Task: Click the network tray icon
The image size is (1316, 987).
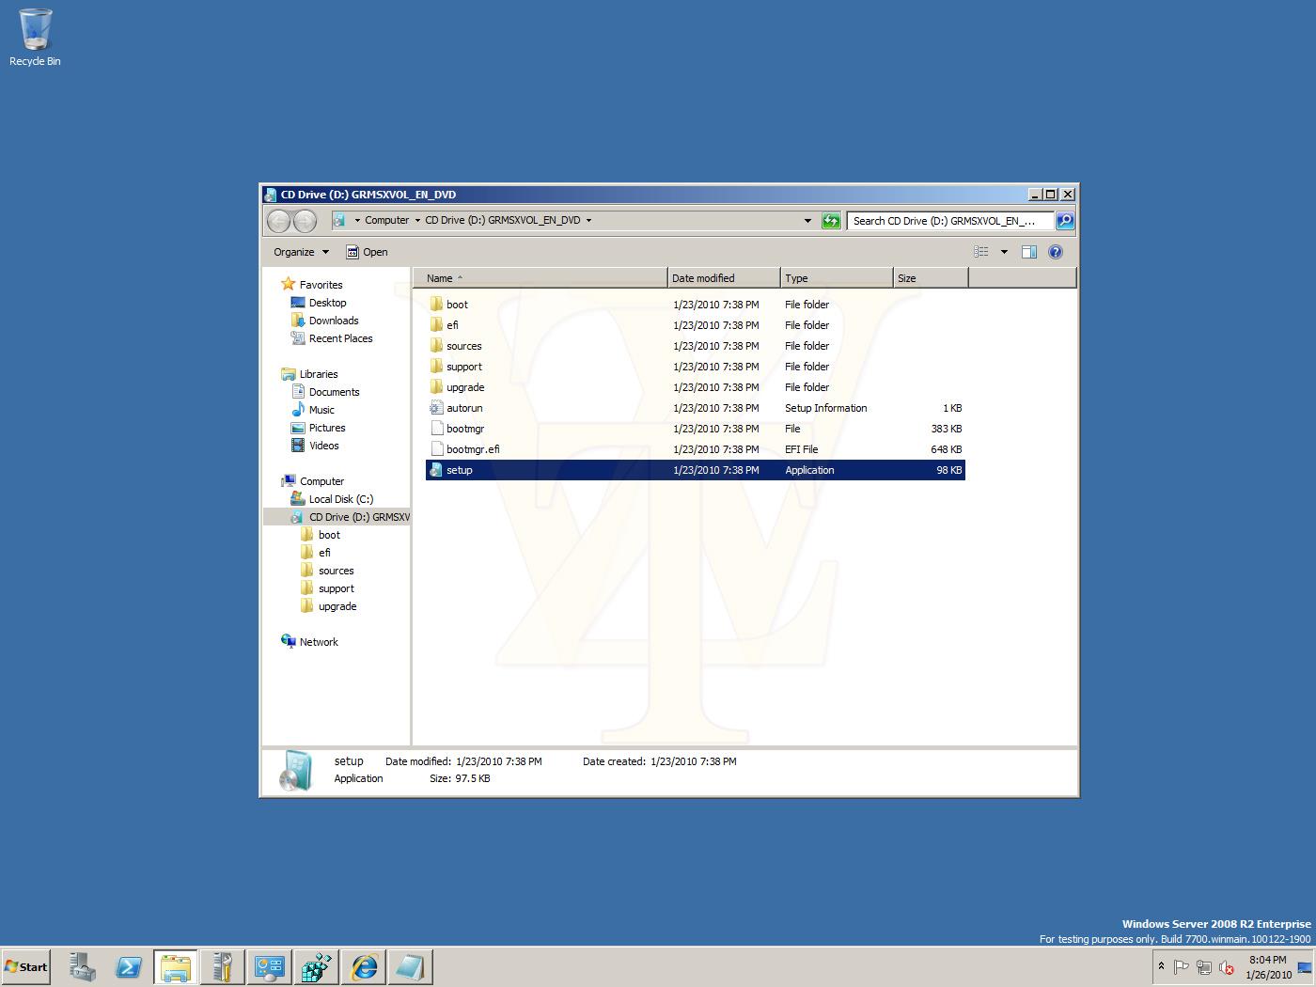Action: pos(1204,967)
